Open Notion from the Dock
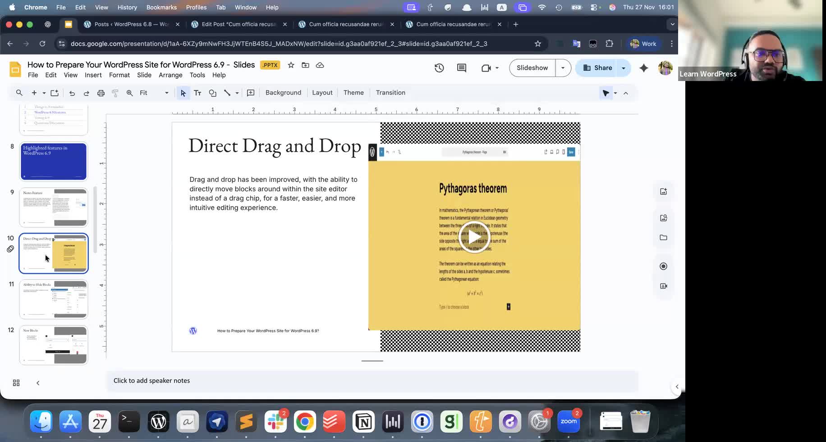Image resolution: width=826 pixels, height=442 pixels. pyautogui.click(x=363, y=422)
